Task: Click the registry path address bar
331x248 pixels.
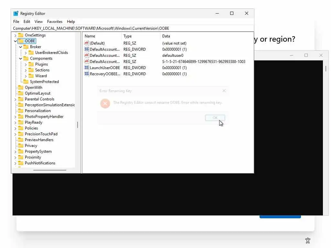Action: (133, 28)
